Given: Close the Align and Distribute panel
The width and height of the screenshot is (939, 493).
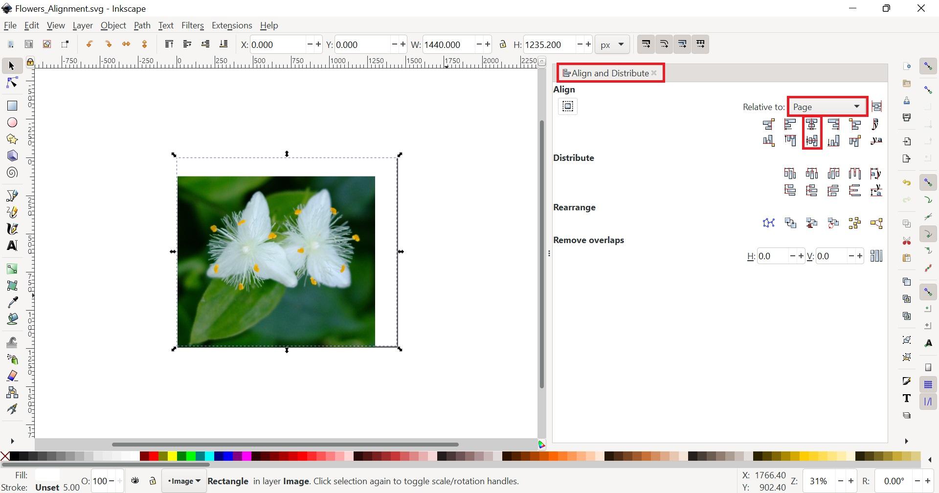Looking at the screenshot, I should point(654,72).
